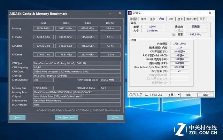Select the 主板 (Mainboard) tab
223x140 pixels.
click(x=153, y=19)
